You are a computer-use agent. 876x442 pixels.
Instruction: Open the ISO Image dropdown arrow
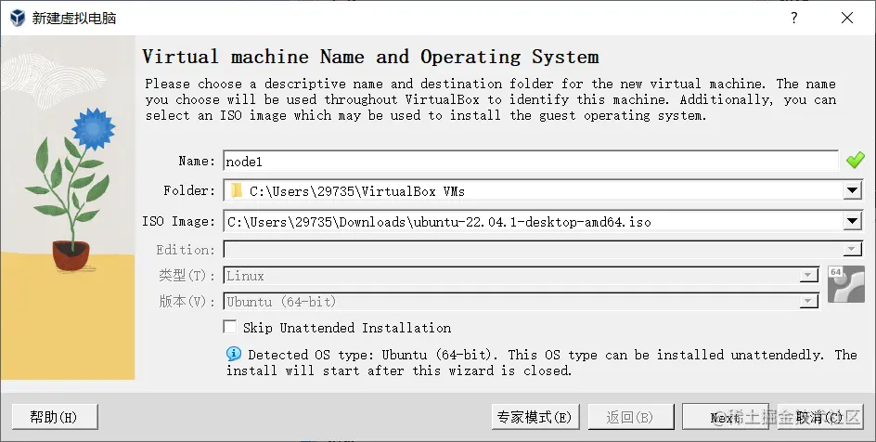tap(852, 221)
